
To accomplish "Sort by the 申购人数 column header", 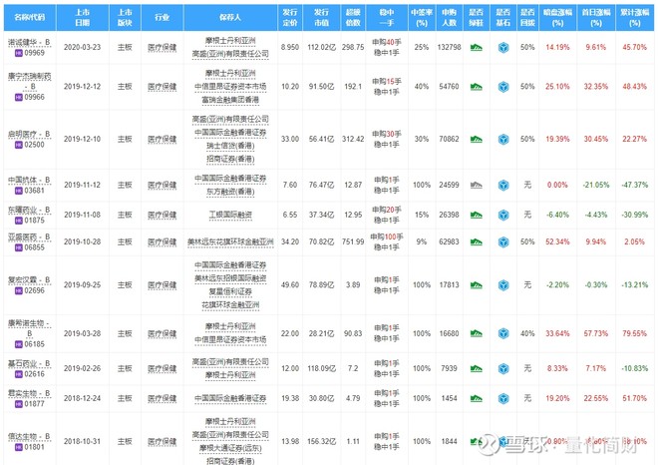I will pyautogui.click(x=449, y=17).
